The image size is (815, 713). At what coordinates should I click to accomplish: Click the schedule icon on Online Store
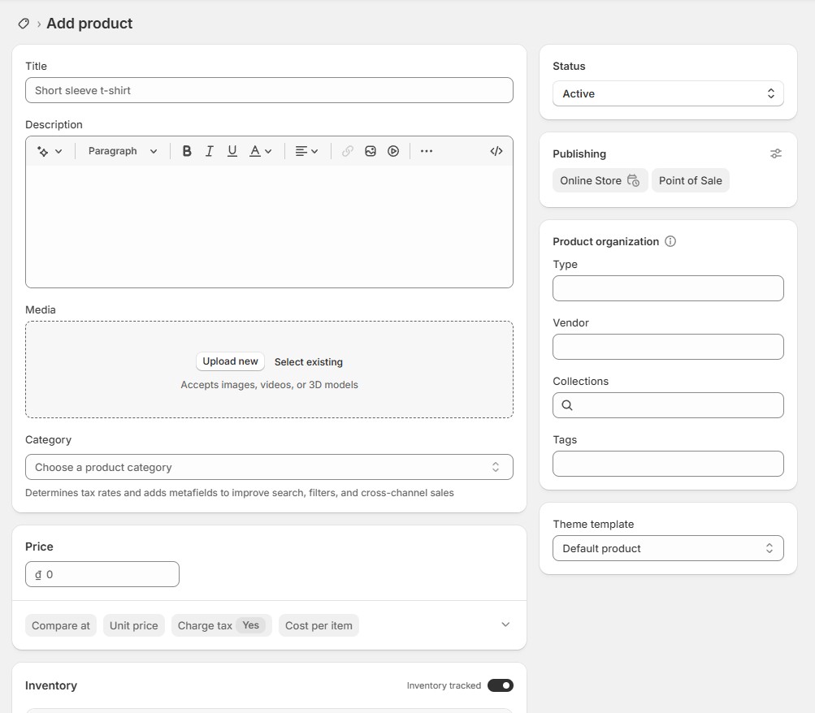coord(633,180)
